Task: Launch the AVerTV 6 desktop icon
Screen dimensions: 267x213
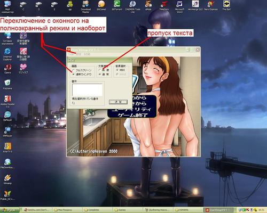Action: (x=7, y=148)
